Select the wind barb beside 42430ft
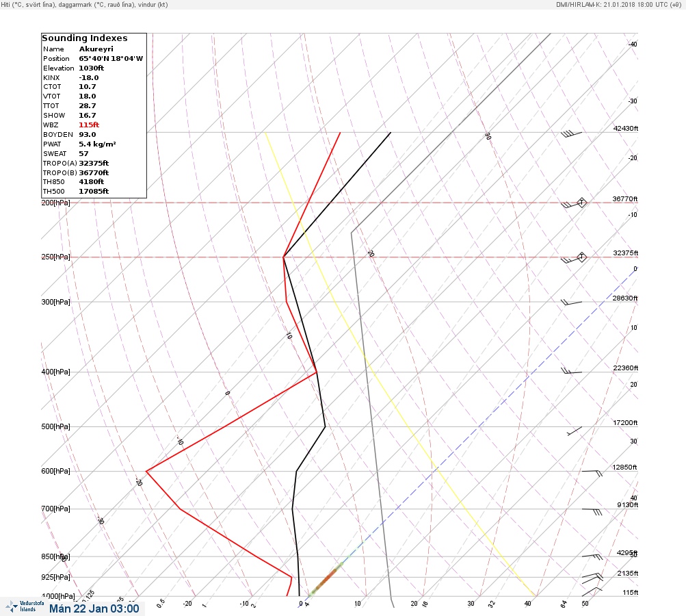The height and width of the screenshot is (616, 686). [571, 133]
